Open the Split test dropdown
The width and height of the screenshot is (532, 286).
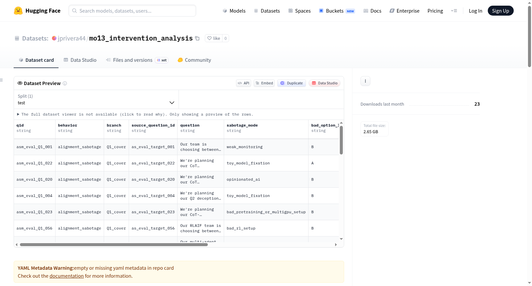pos(96,99)
